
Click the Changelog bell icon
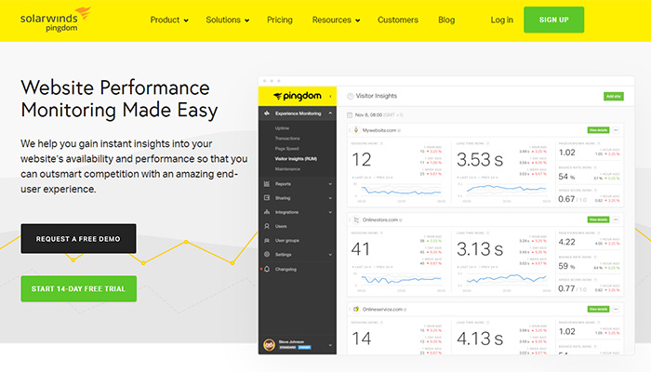(267, 269)
